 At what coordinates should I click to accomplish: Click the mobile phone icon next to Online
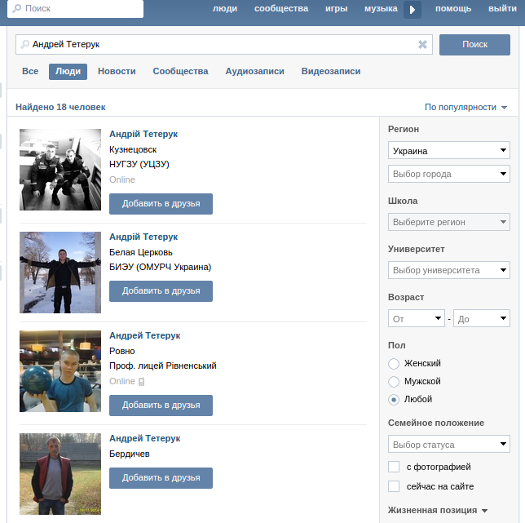(x=141, y=381)
